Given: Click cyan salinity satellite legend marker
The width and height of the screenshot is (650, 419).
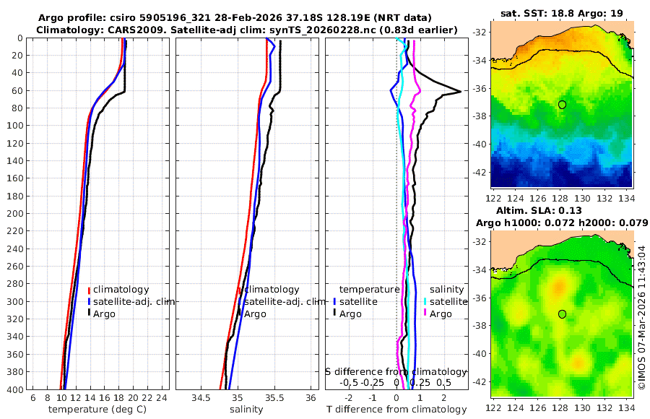Looking at the screenshot, I should tap(425, 301).
